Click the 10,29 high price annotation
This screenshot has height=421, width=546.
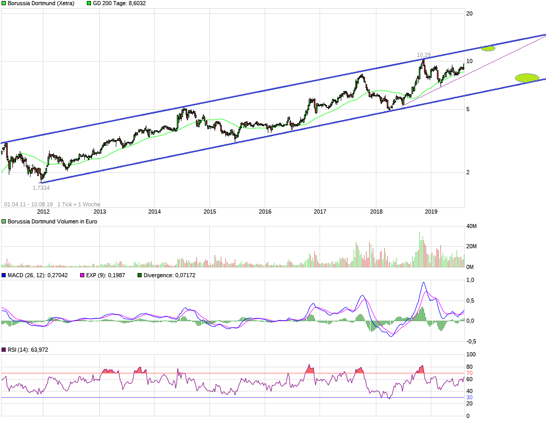(424, 55)
